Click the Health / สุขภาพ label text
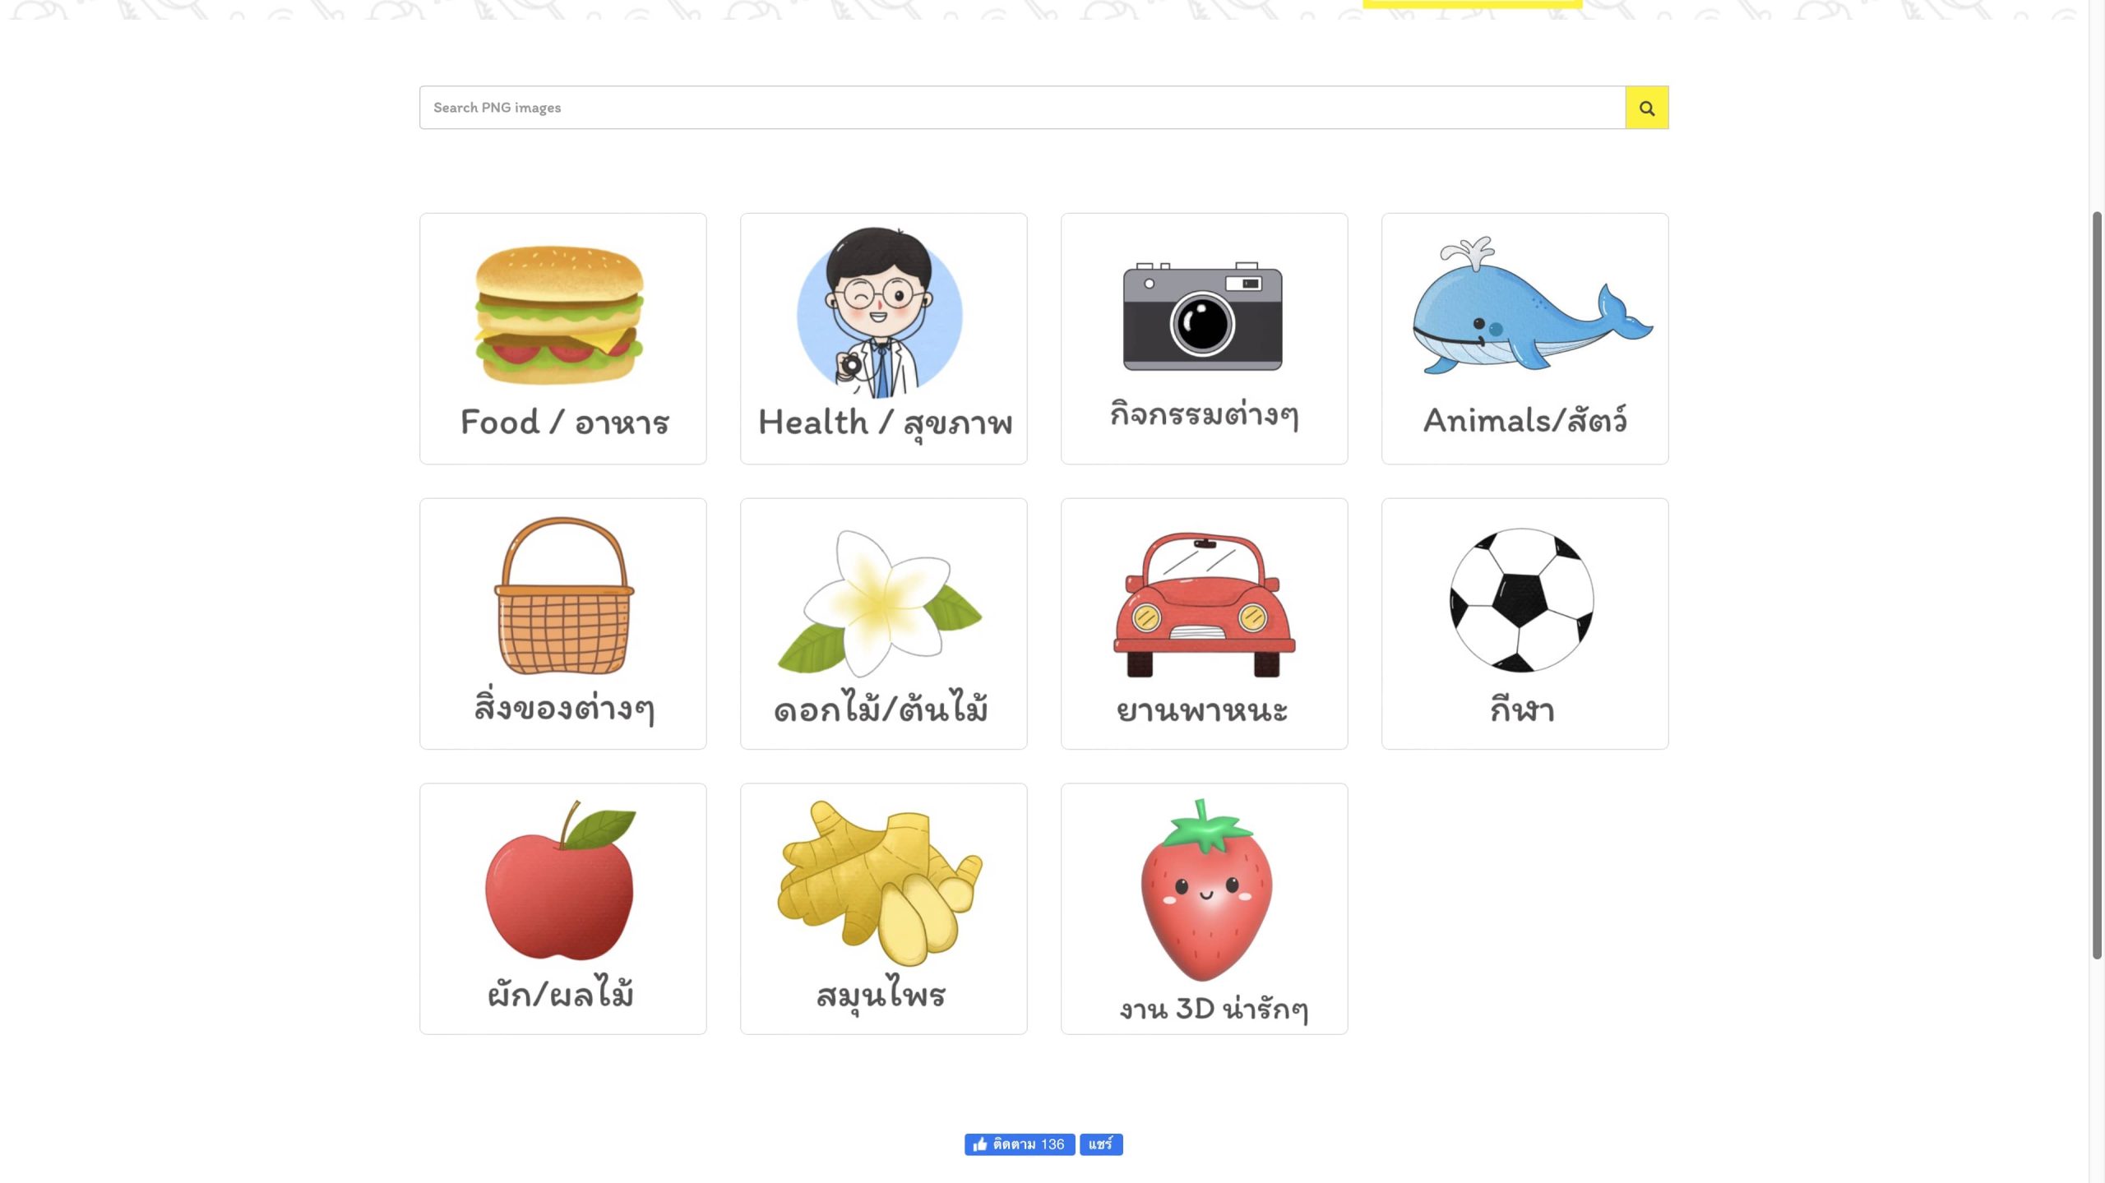The height and width of the screenshot is (1183, 2105). pyautogui.click(x=885, y=424)
